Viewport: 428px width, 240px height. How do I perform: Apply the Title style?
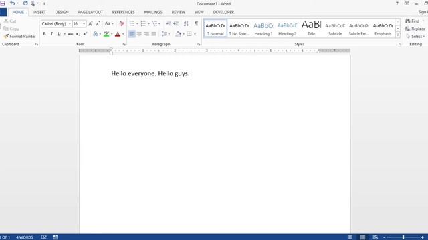(311, 29)
